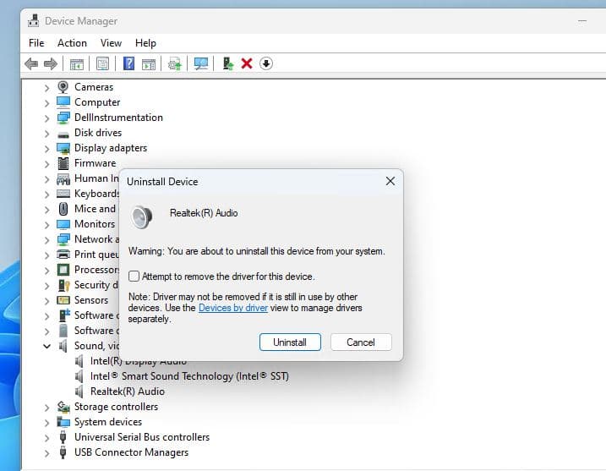Check 'Attempt to remove the driver' checkbox

134,277
